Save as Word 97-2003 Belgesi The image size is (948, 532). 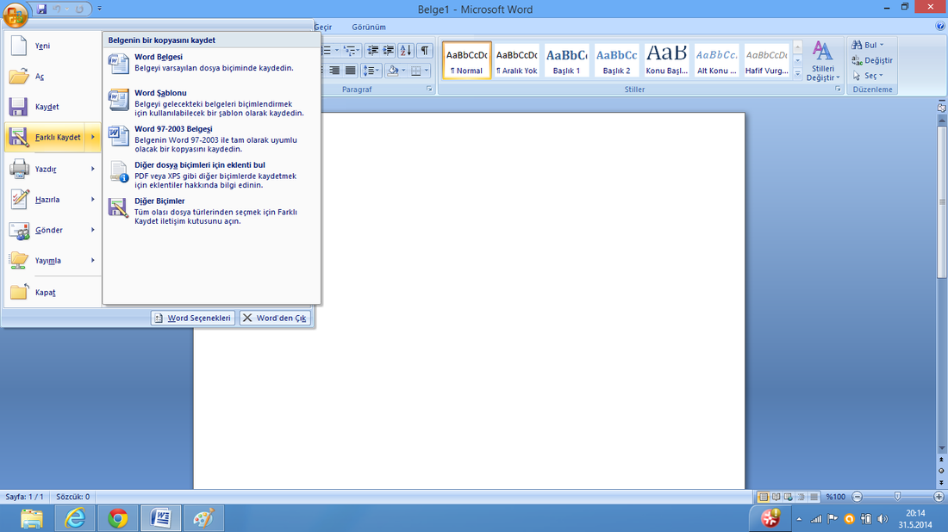[211, 139]
